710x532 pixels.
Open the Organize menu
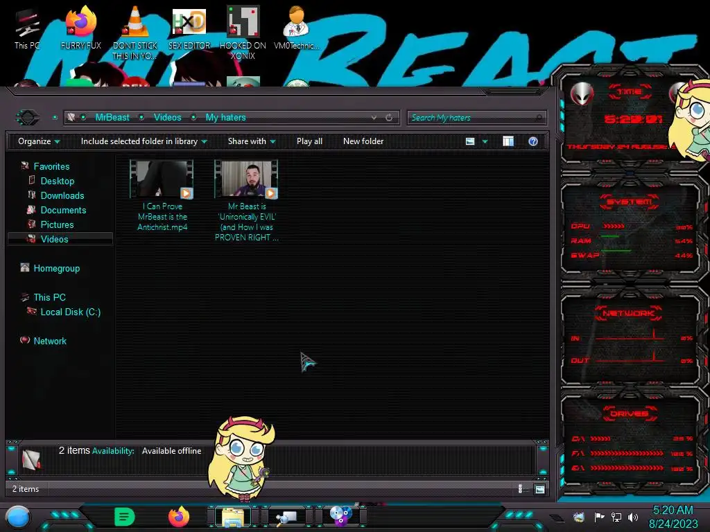pyautogui.click(x=39, y=141)
